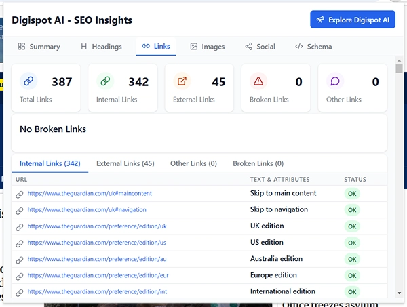The image size is (407, 307).
Task: Click the Digispot AI - SEO Insights title
Action: click(x=72, y=20)
